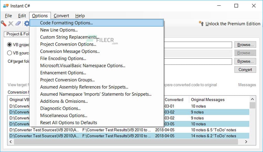Click the horizontal scrollbar right arrow
Screen dimensions: 263x152
pyautogui.click(x=246, y=142)
